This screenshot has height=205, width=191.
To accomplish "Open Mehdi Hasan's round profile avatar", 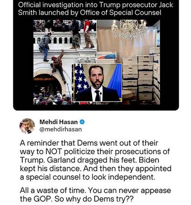I will pos(27,126).
